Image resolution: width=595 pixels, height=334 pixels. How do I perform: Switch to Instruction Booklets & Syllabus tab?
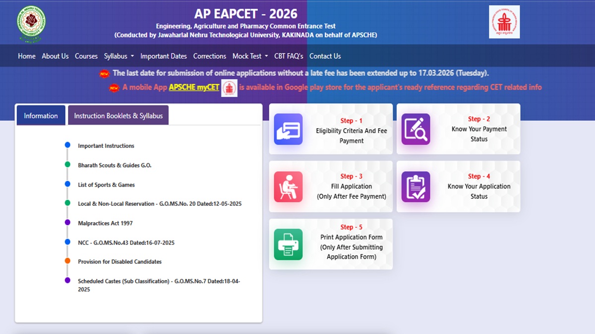pyautogui.click(x=118, y=116)
